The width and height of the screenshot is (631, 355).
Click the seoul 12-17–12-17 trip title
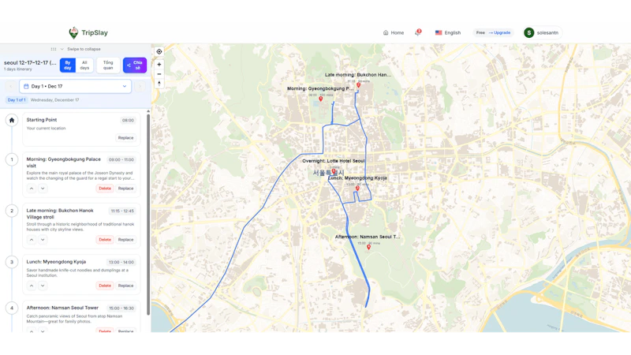(30, 63)
